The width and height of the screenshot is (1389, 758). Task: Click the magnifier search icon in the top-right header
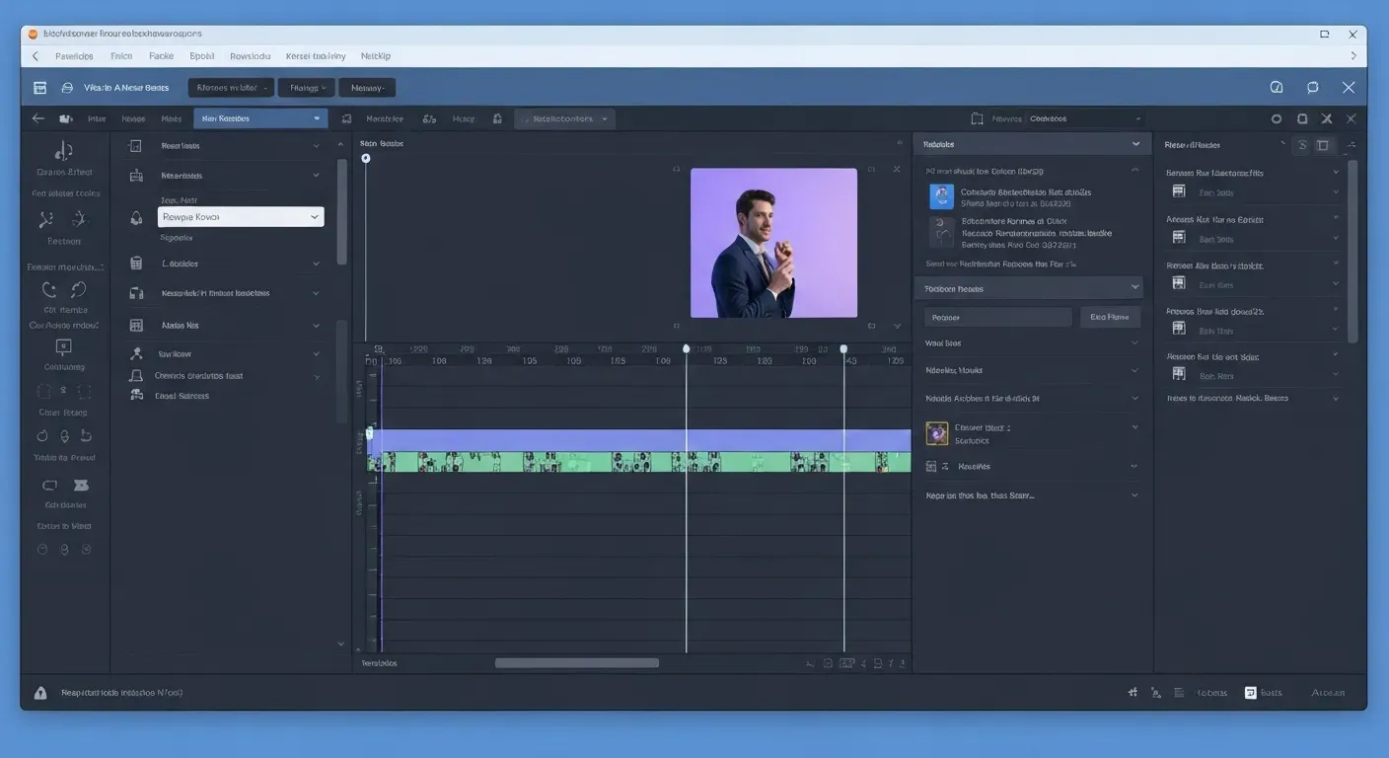tap(1276, 87)
